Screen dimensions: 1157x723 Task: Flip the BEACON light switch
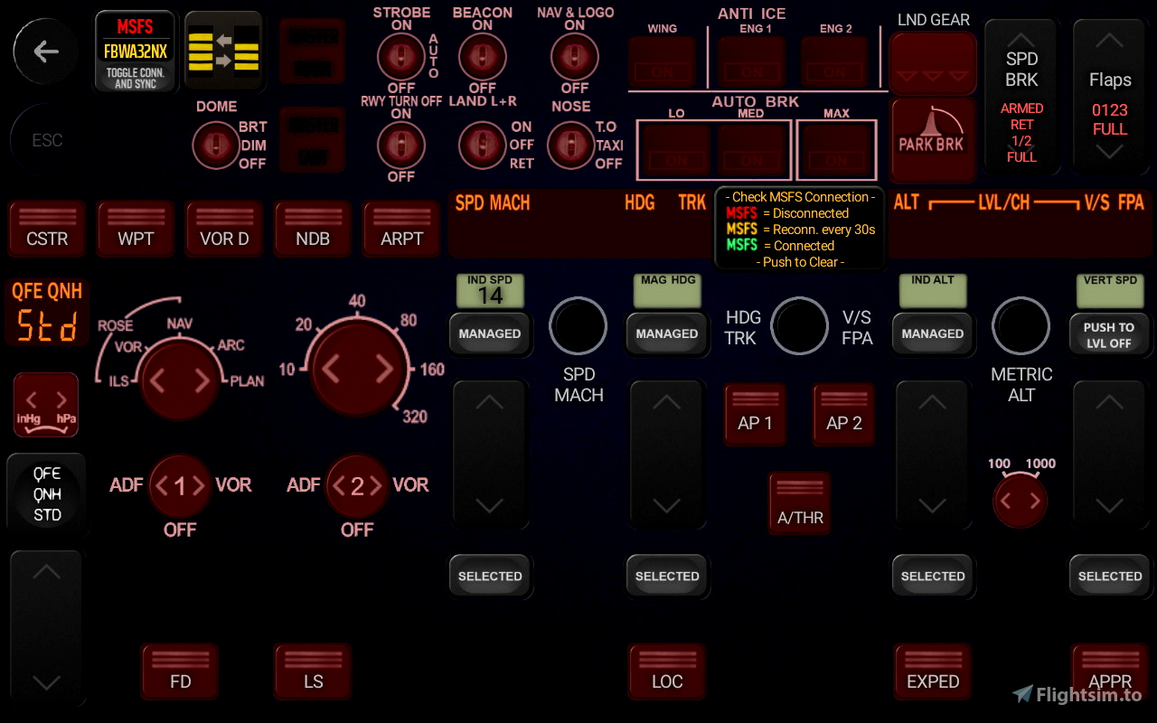483,59
